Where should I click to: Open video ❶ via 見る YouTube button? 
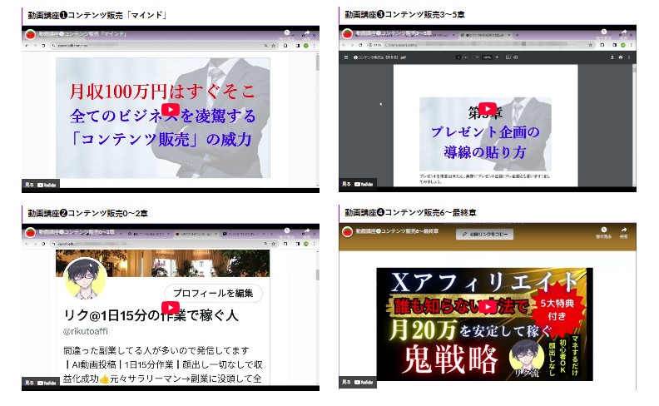(40, 185)
